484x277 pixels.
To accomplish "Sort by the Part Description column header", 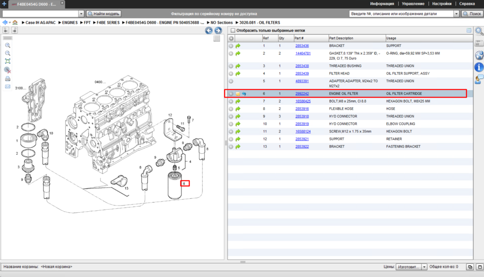I will coord(357,38).
